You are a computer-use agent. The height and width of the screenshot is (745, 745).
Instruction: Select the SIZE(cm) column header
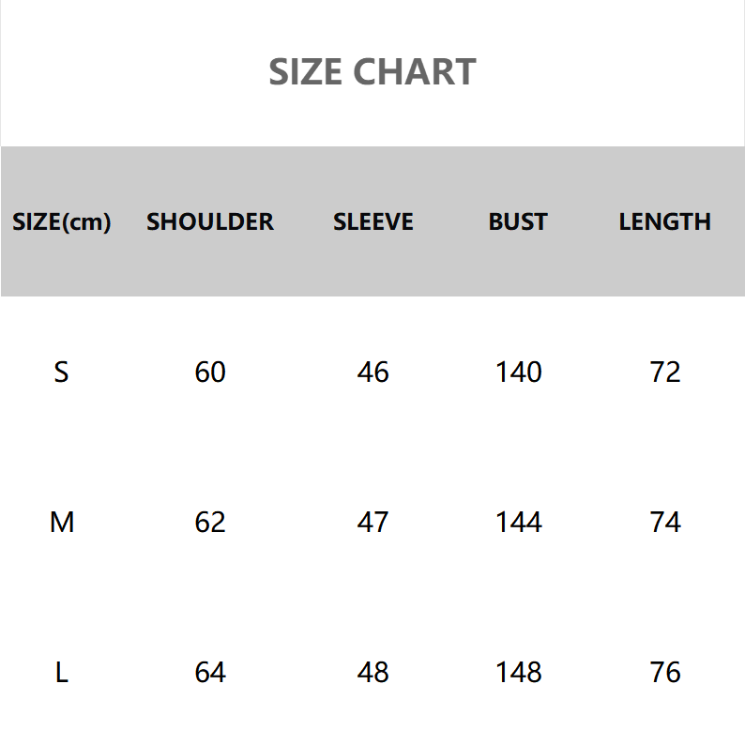[62, 222]
